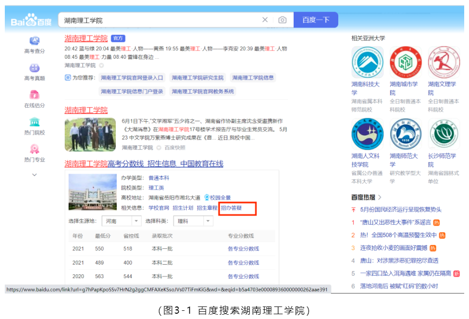
Task: Open the 湖南科技大学 logo
Action: point(367,62)
